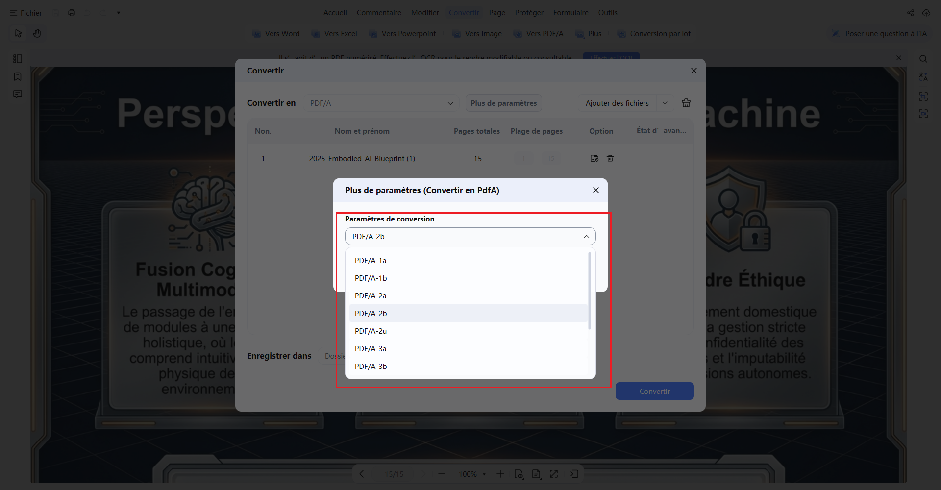Open the Fichier hamburger menu

tap(25, 13)
